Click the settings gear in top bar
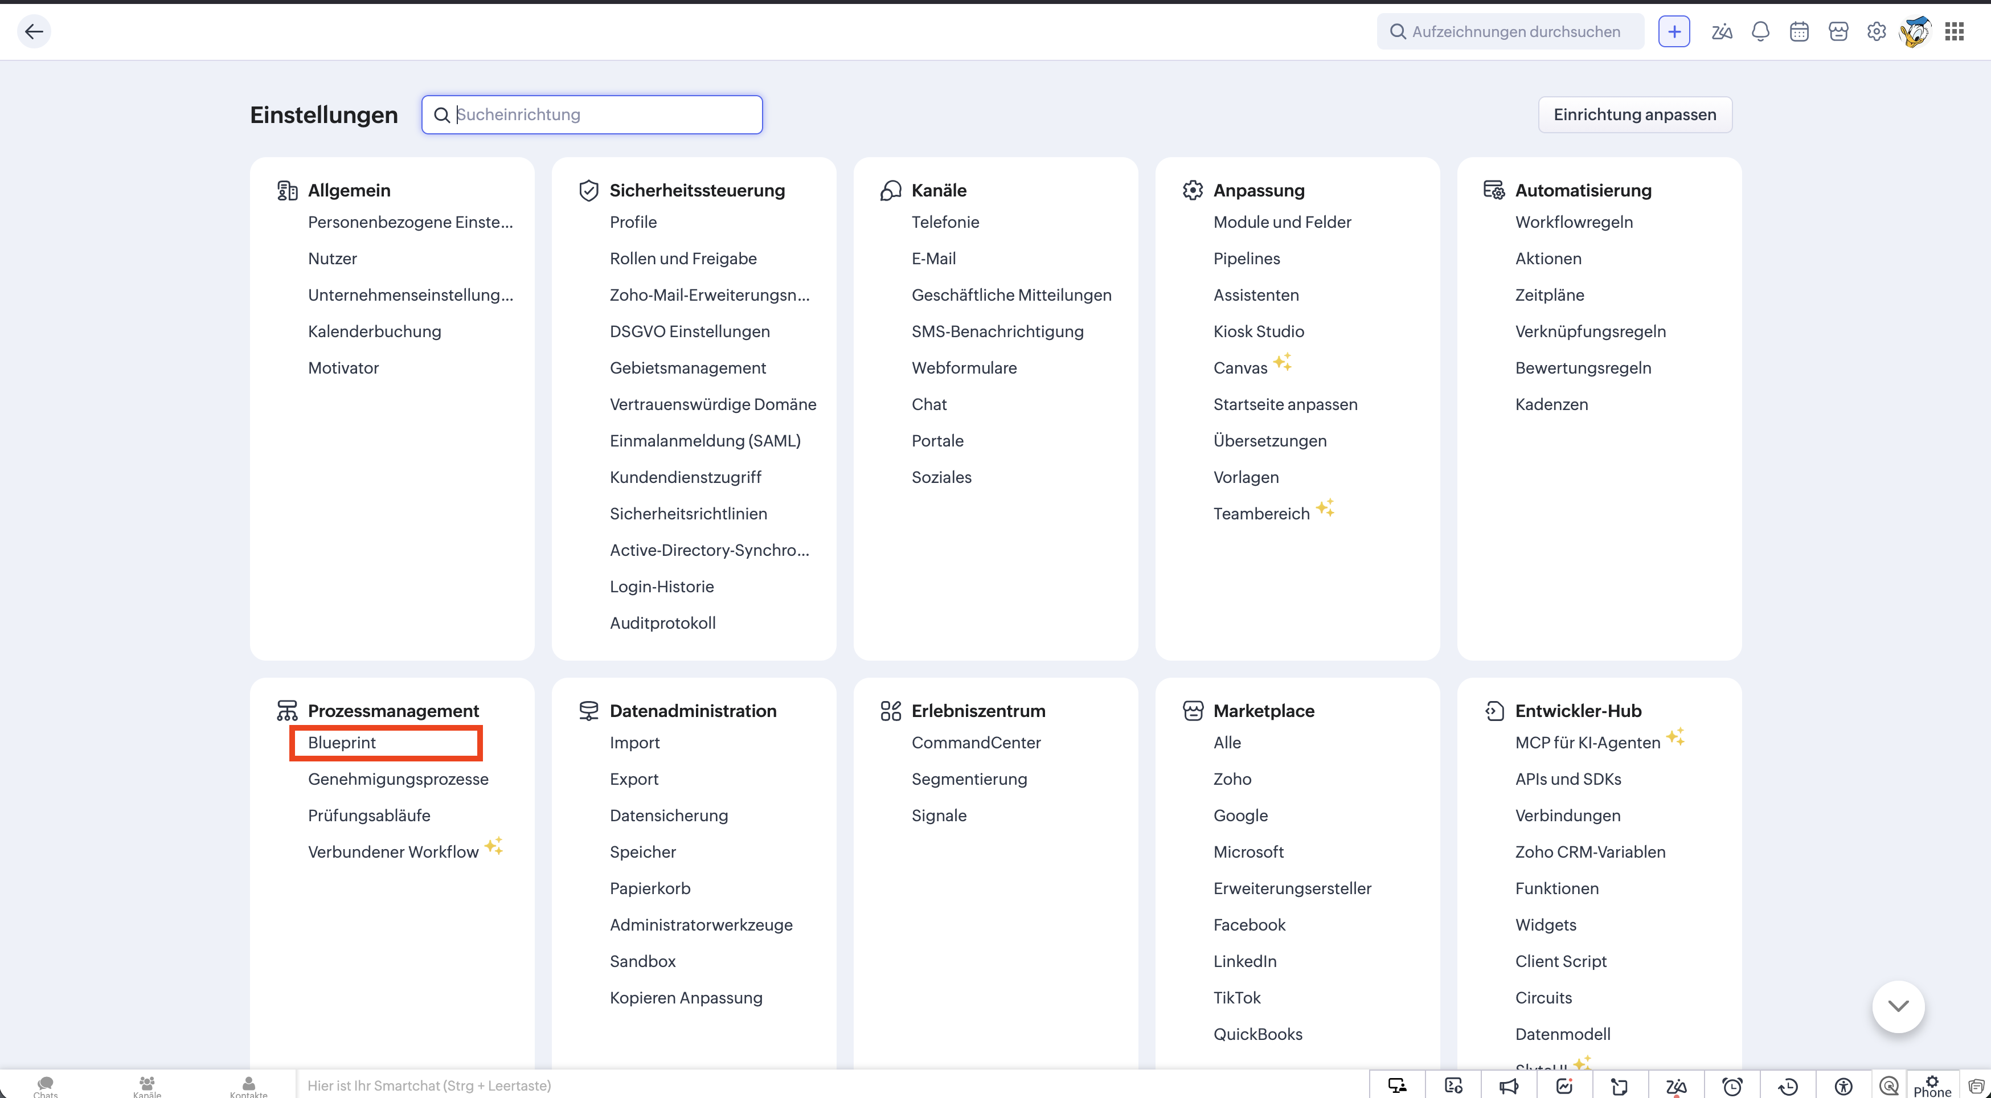 (1877, 32)
